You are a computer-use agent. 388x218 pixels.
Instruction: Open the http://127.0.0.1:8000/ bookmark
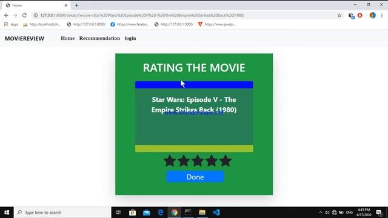(x=86, y=24)
